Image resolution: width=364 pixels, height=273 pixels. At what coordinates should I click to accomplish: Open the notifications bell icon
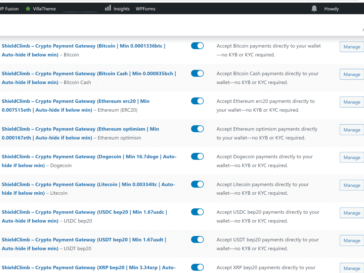pyautogui.click(x=314, y=9)
